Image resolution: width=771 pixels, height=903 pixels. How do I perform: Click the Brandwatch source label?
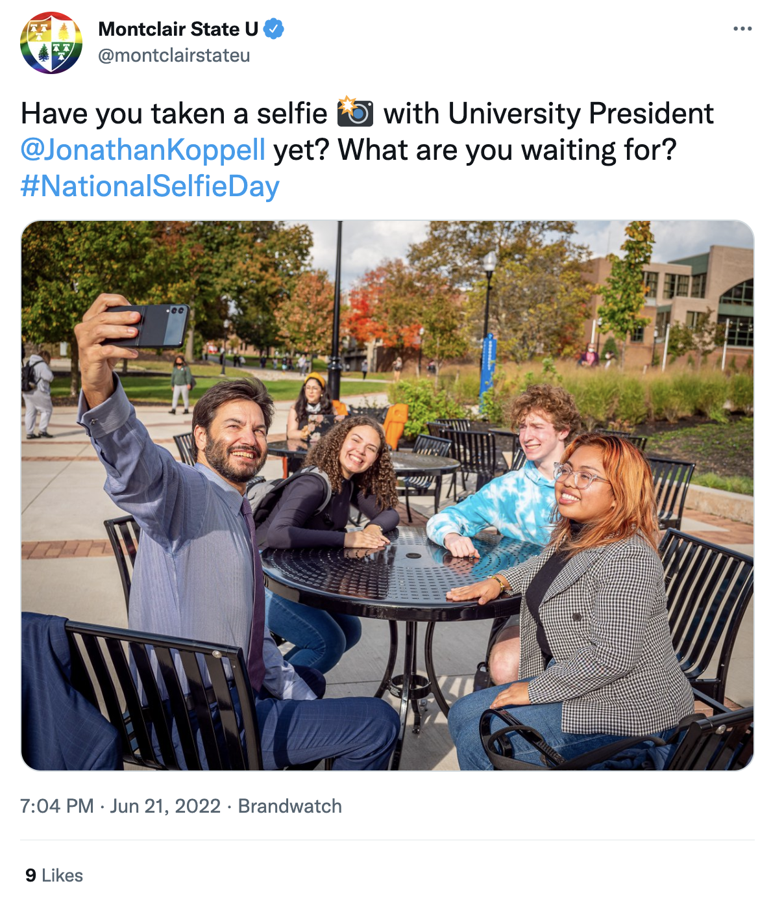[x=289, y=806]
